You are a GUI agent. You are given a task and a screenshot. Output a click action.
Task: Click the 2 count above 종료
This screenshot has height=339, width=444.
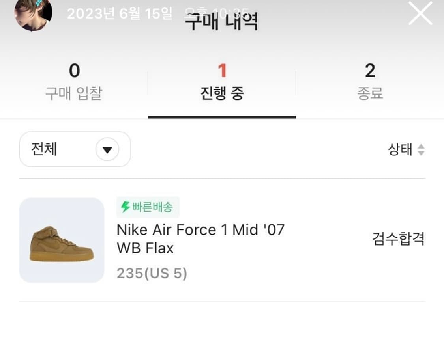(x=370, y=71)
